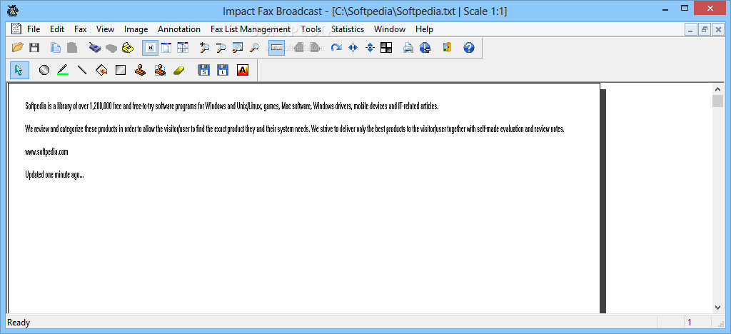Image resolution: width=731 pixels, height=334 pixels.
Task: Choose the green highlighter pen tool
Action: click(x=63, y=71)
